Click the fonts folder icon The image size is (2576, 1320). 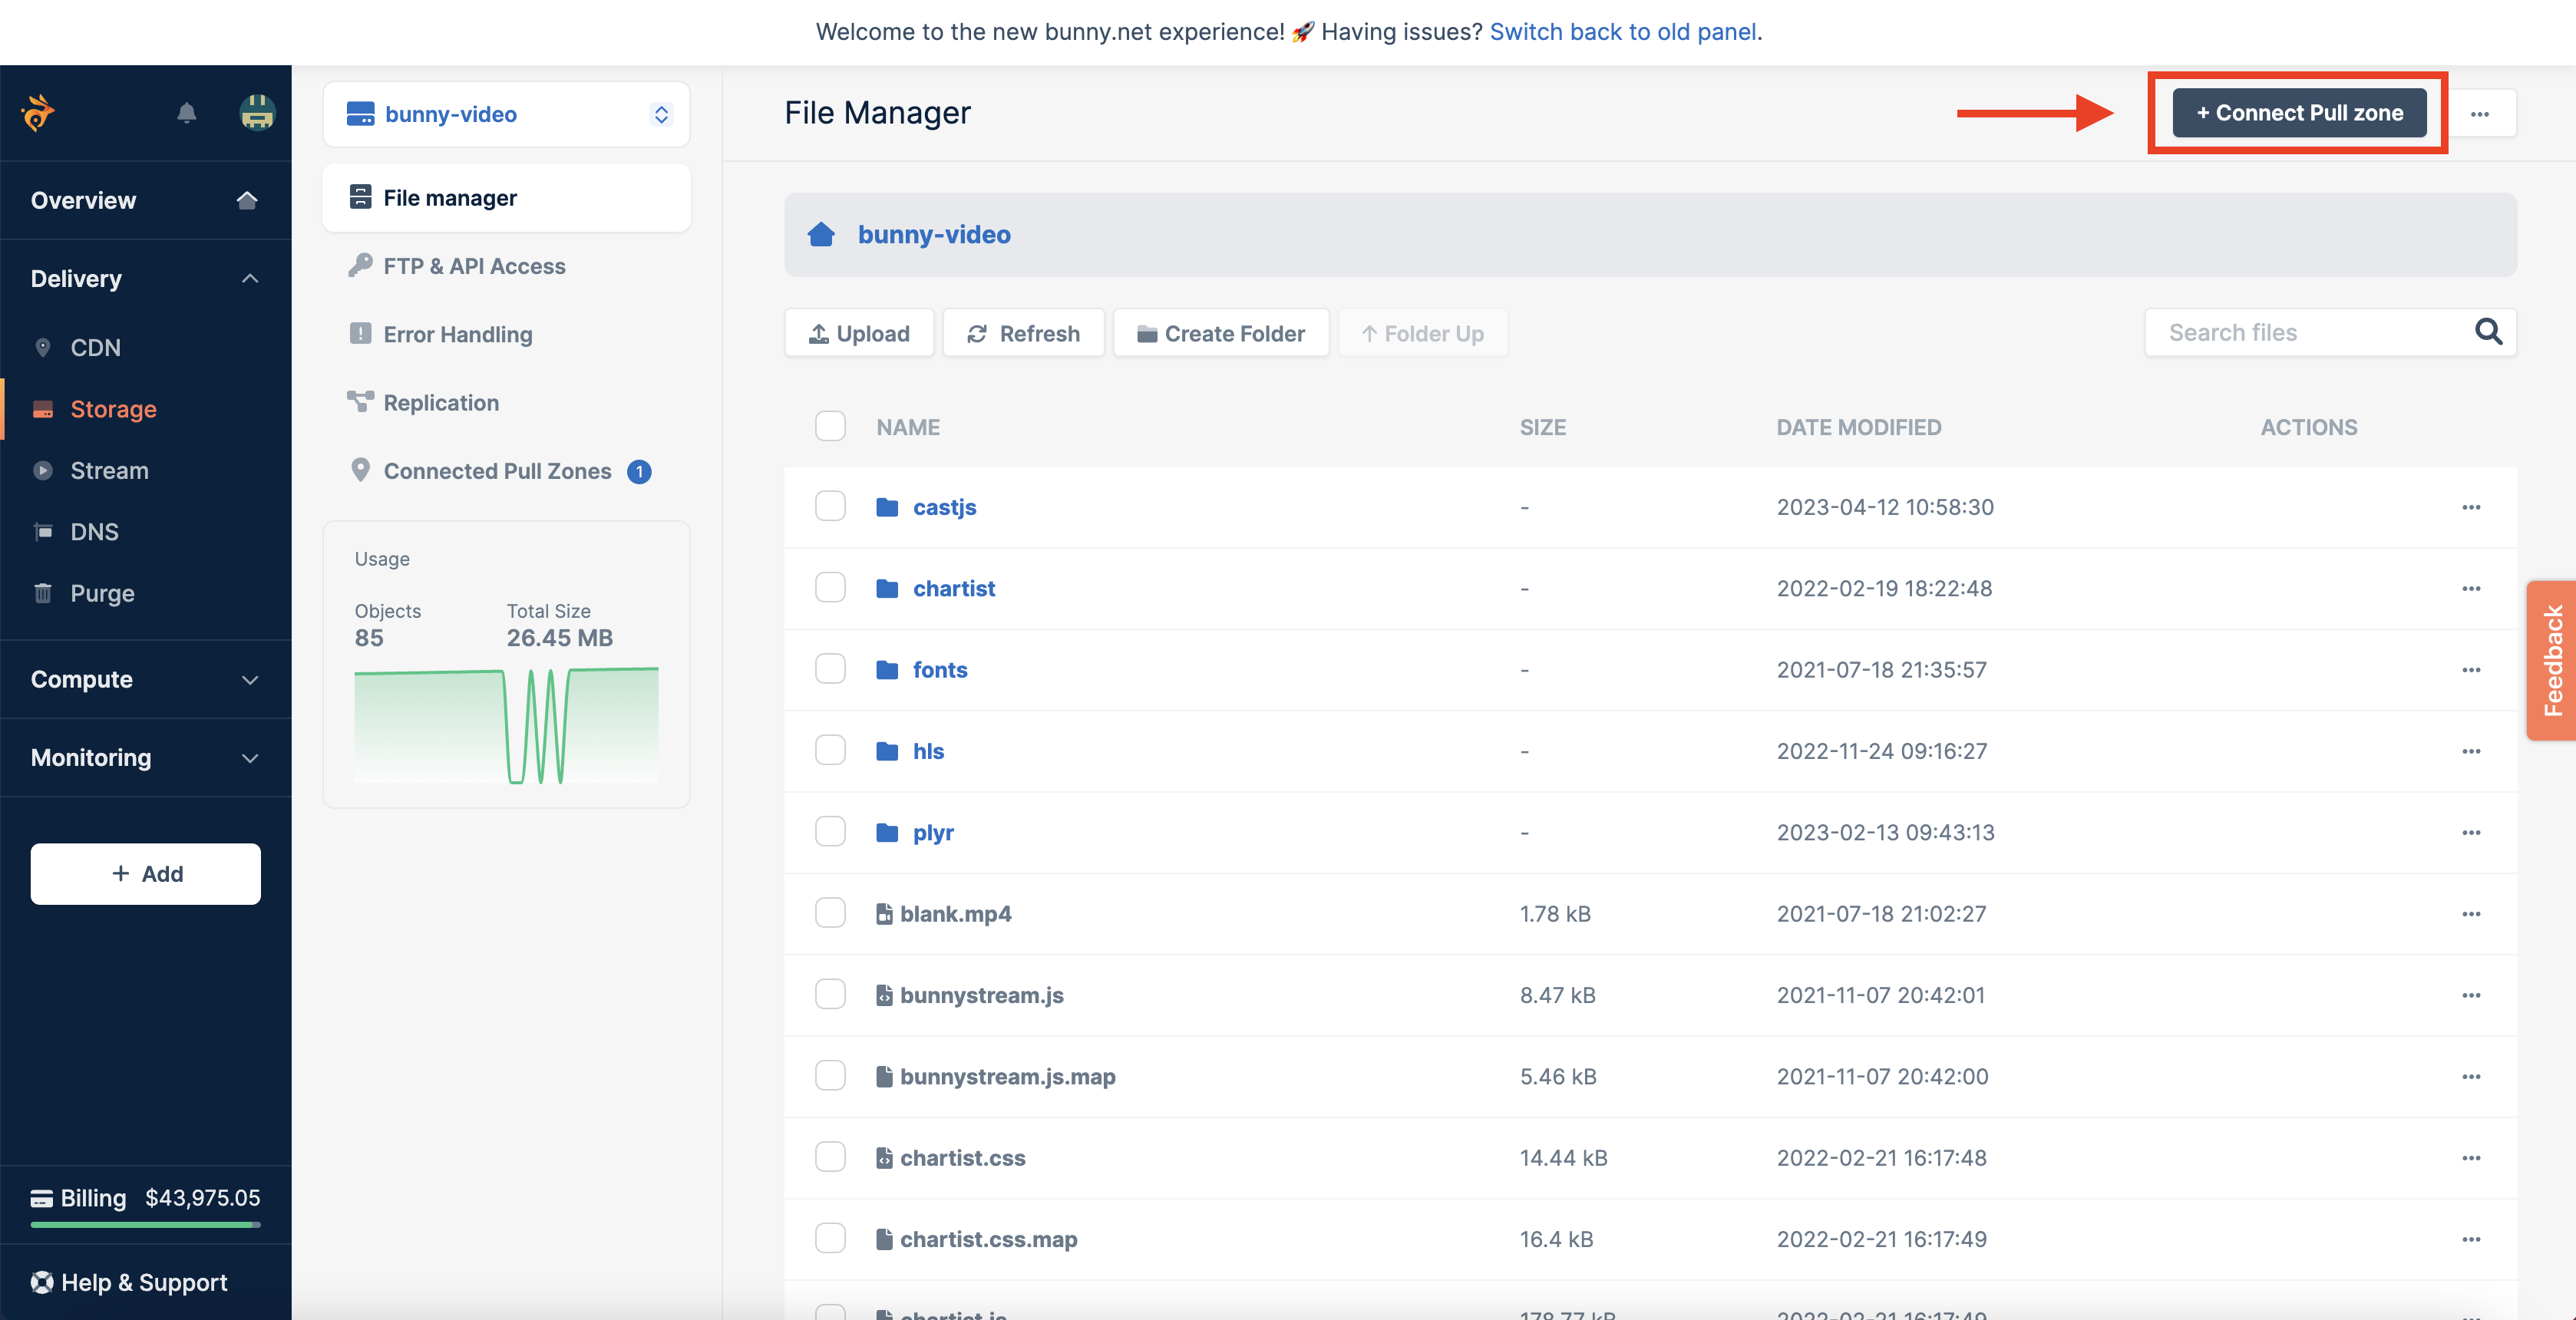coord(887,670)
